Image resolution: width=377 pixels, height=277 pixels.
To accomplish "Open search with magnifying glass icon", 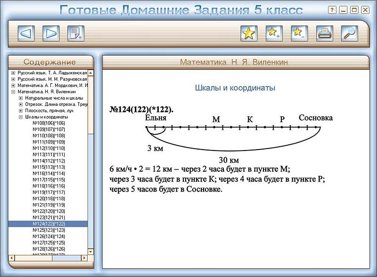I will pyautogui.click(x=349, y=33).
